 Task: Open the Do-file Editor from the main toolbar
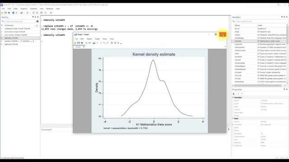[27, 13]
